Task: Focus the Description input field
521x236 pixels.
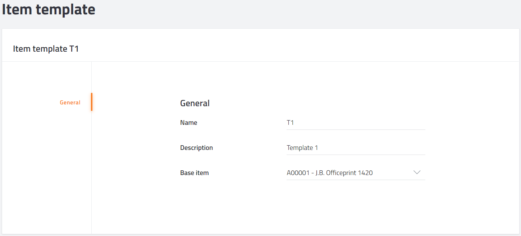Action: [x=356, y=148]
